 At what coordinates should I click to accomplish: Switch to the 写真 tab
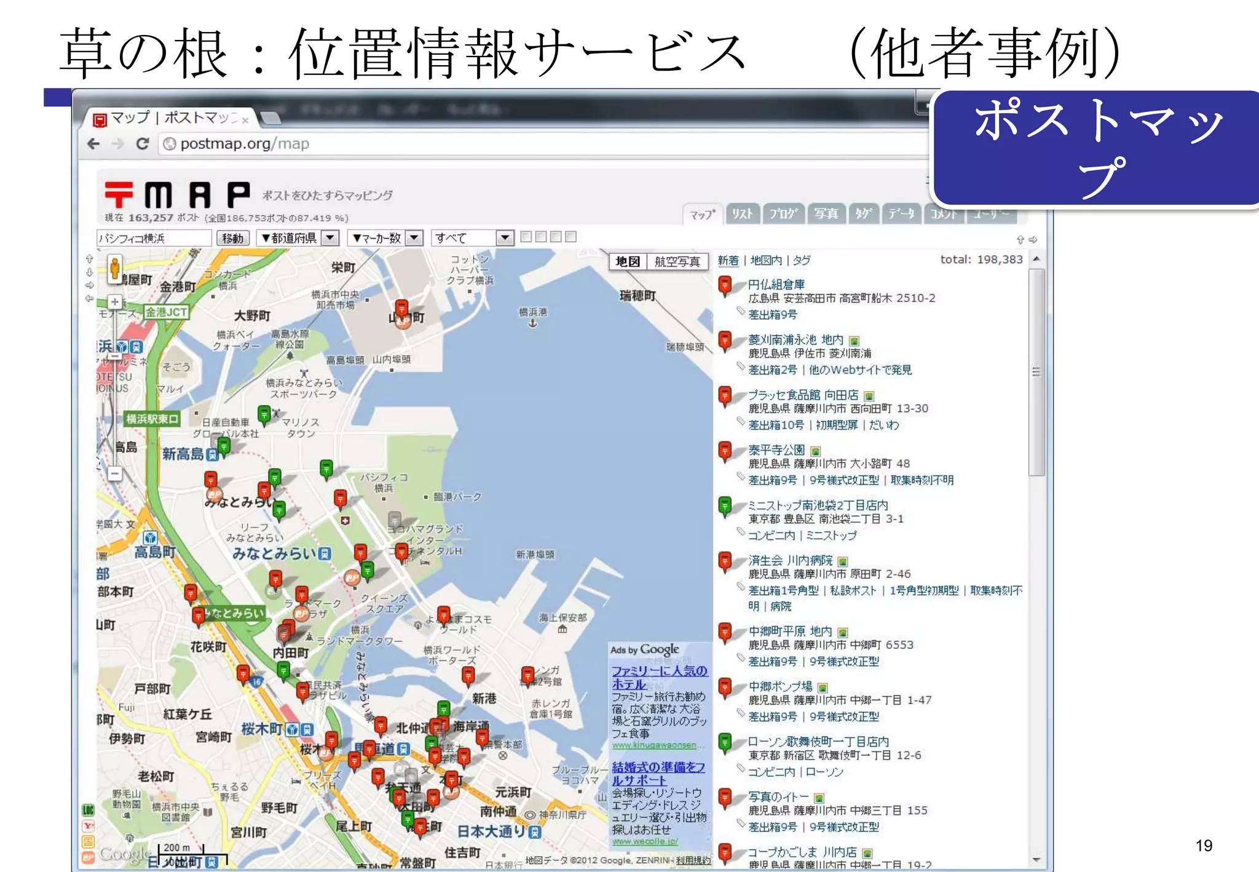click(826, 214)
